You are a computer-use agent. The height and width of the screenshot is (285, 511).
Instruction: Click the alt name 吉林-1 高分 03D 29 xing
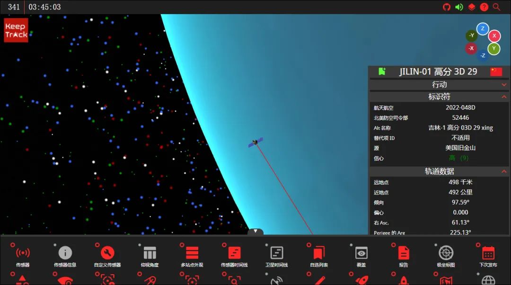(460, 127)
